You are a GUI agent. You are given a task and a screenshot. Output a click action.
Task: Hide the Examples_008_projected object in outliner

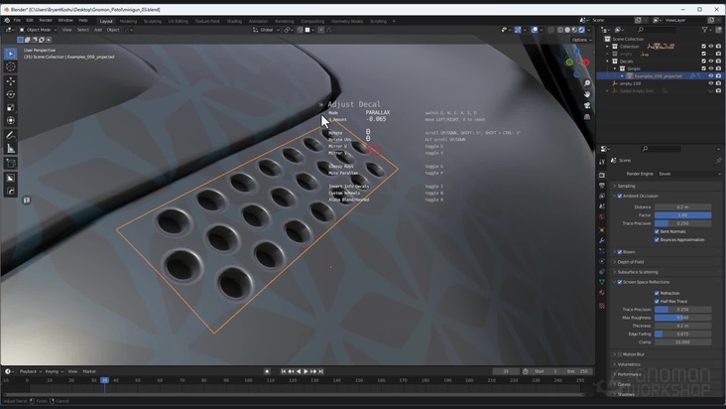point(709,75)
